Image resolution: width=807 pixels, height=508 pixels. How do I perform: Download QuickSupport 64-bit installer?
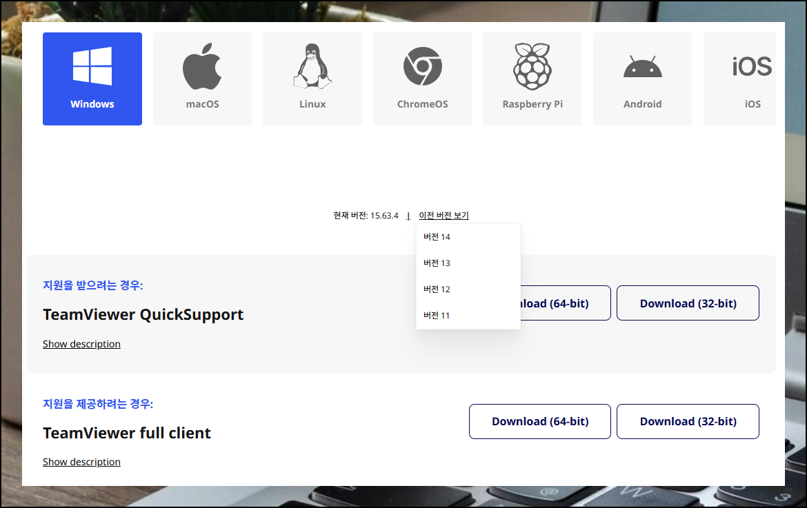tap(565, 303)
